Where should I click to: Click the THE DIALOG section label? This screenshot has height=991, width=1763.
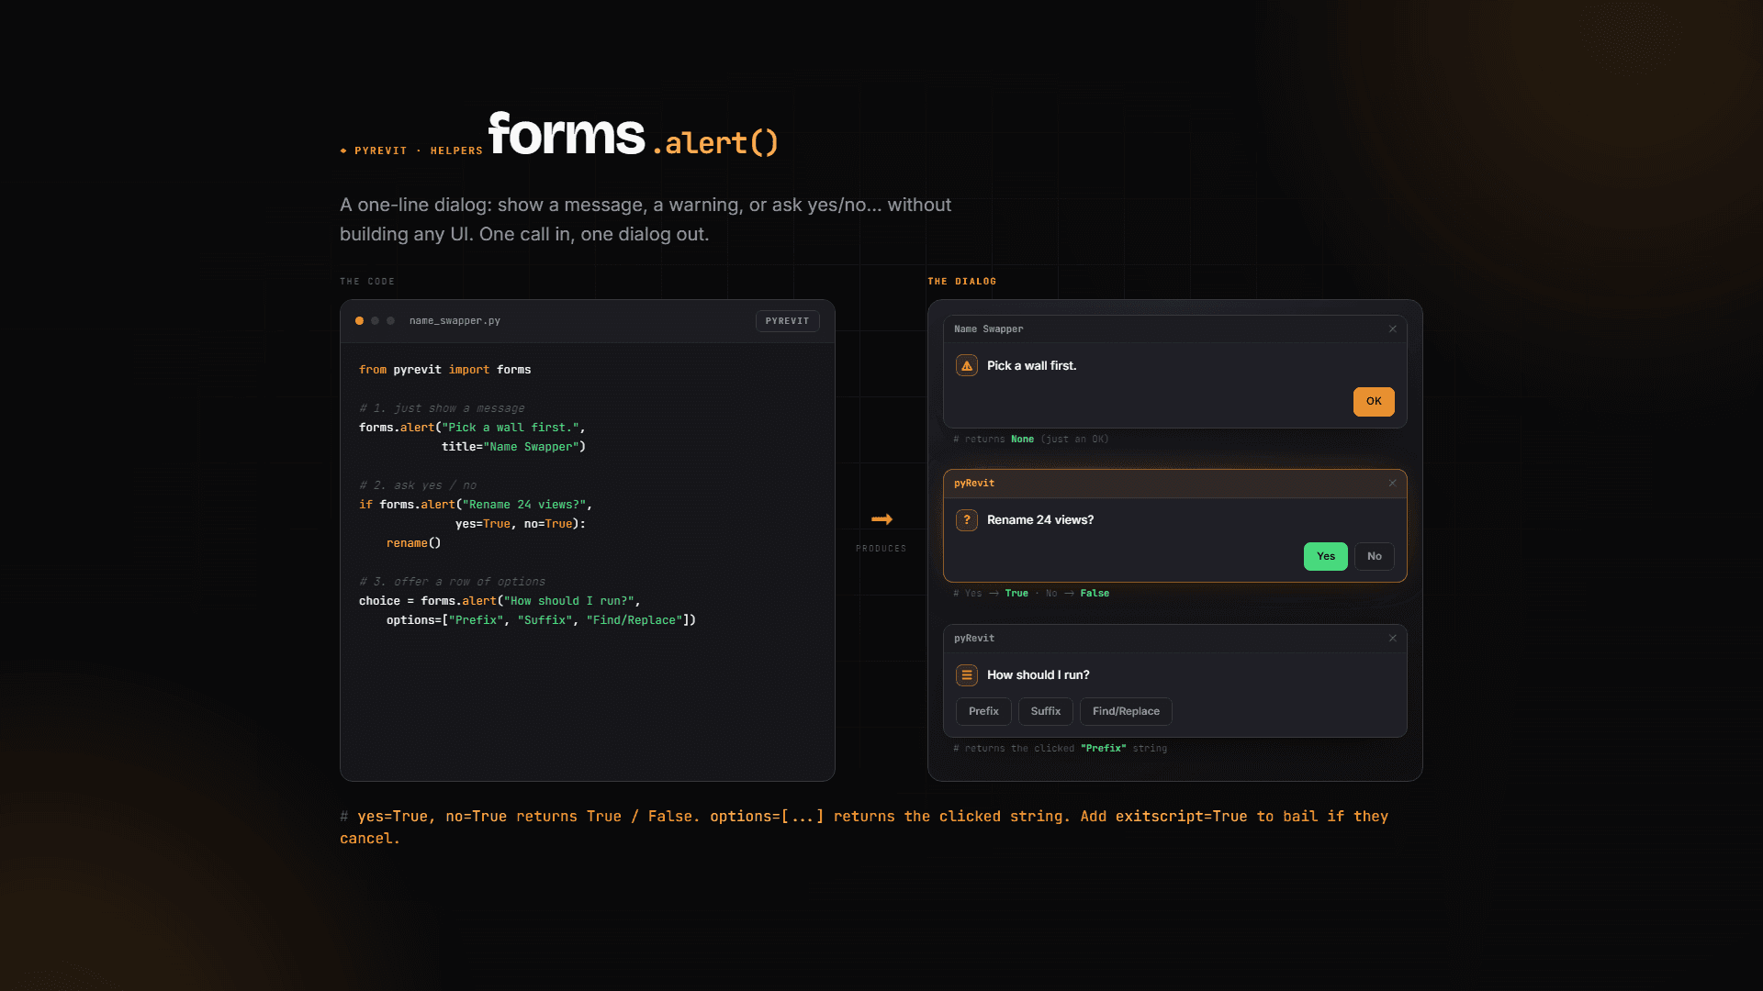click(x=961, y=282)
